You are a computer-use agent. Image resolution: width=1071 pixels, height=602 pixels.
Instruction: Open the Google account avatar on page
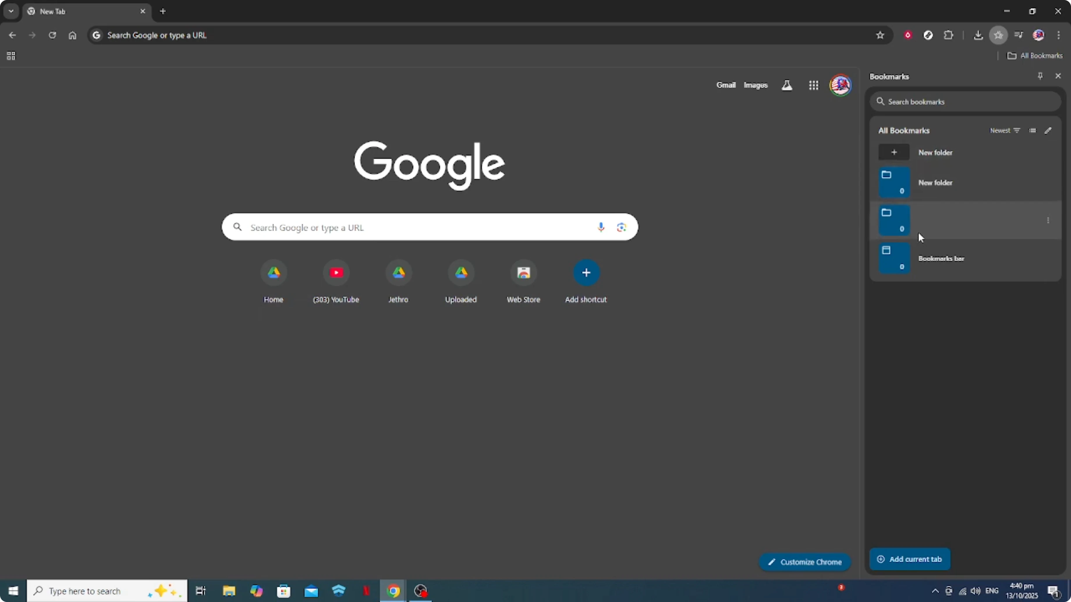click(840, 85)
